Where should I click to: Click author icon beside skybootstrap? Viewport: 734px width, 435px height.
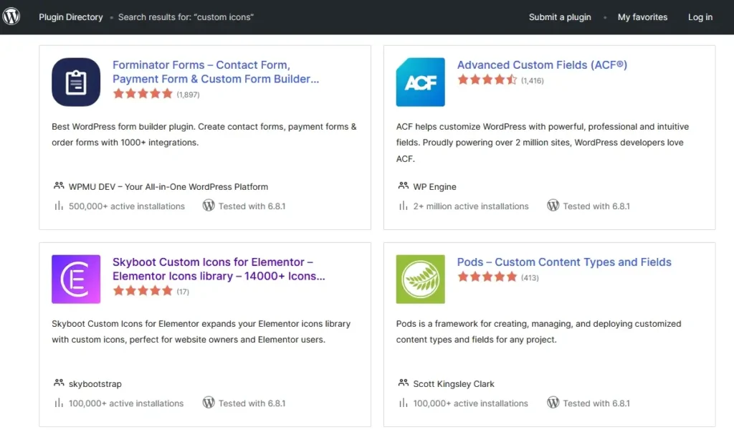click(59, 383)
